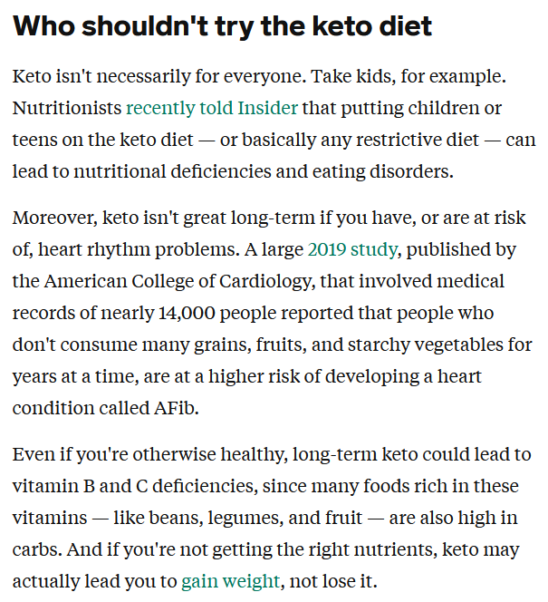Click the phrase 'nutritional deficiencies'
Screen dimensions: 548x602
172,171
